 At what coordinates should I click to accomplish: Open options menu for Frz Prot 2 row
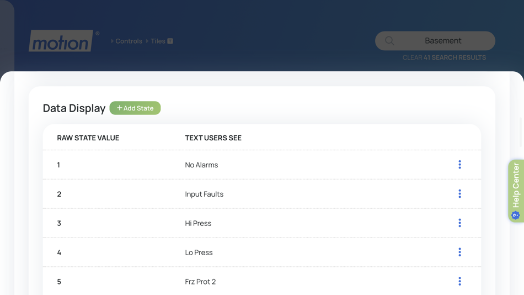[460, 281]
